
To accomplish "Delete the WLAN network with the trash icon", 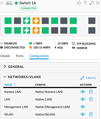I will pos(91,114).
